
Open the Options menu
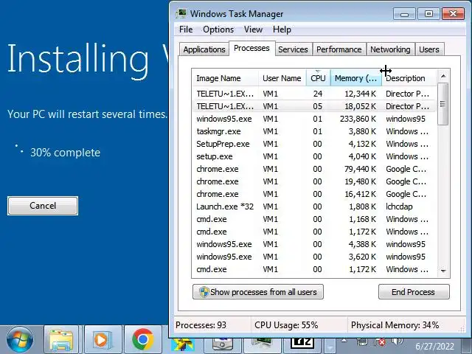tap(218, 29)
